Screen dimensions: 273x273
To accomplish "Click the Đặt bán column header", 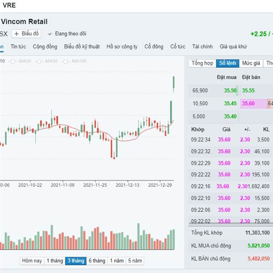I will (251, 77).
